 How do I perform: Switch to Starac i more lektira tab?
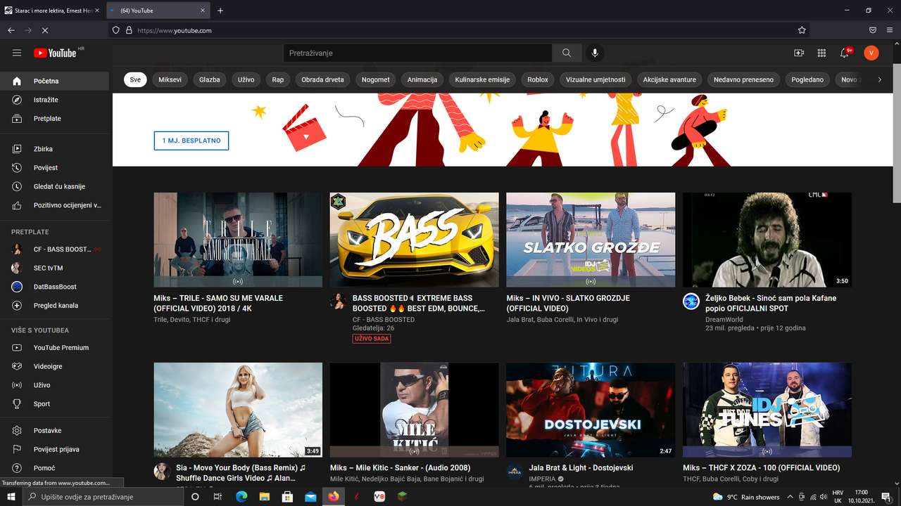click(x=52, y=11)
